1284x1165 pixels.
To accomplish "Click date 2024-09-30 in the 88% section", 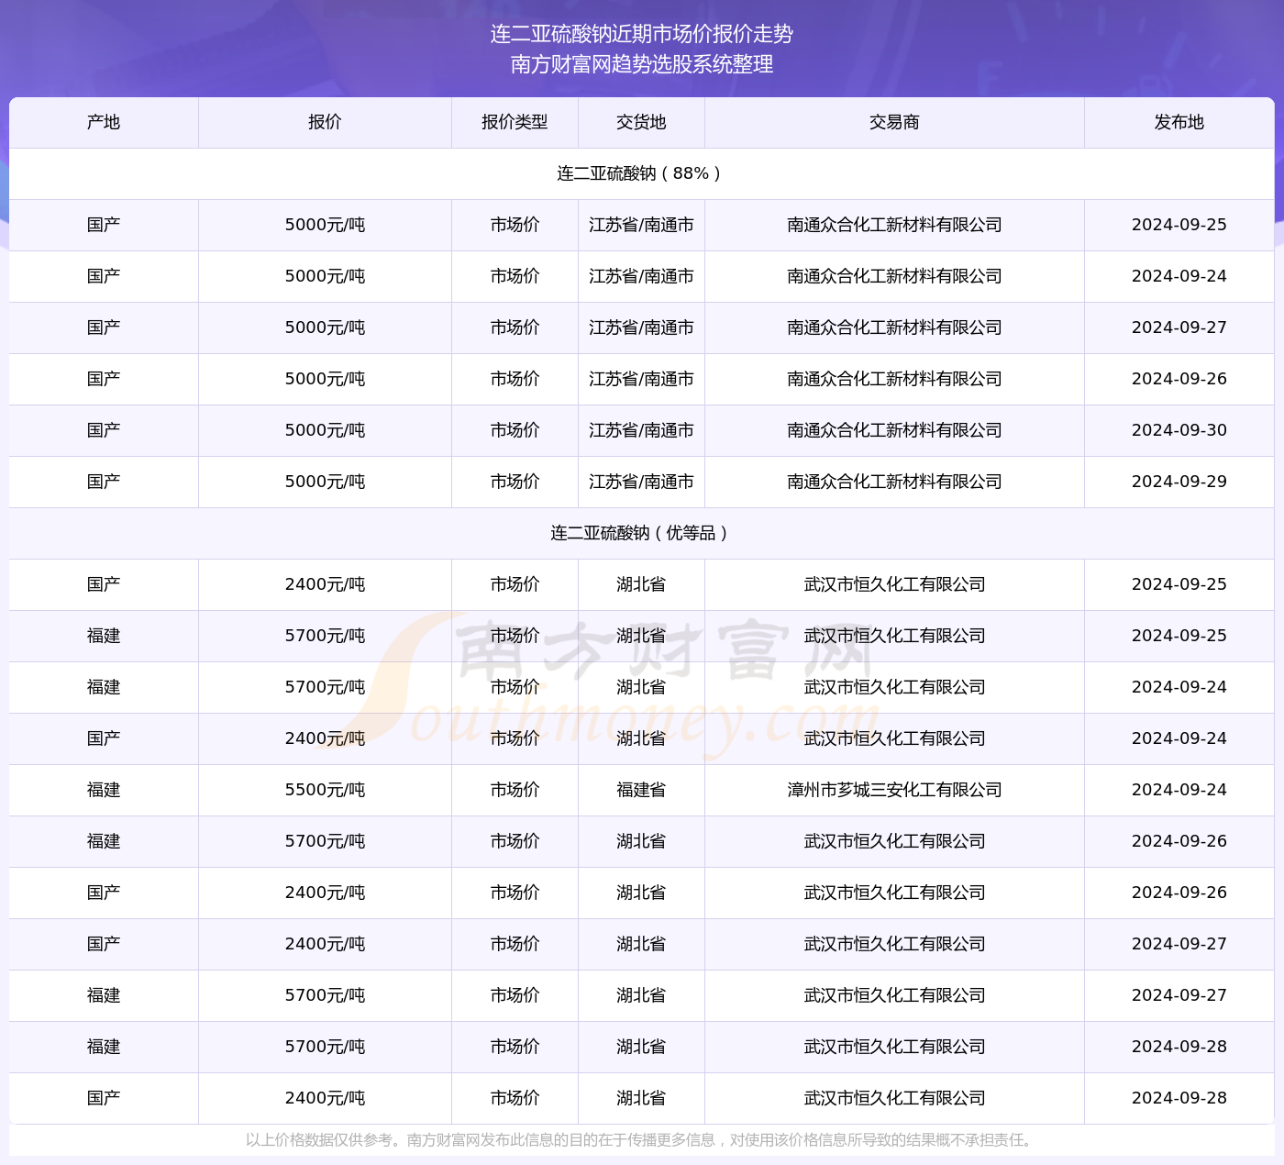I will [1179, 430].
